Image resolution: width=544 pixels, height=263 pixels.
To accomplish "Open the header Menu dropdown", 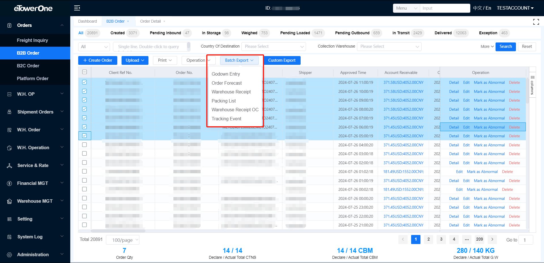I will click(406, 8).
